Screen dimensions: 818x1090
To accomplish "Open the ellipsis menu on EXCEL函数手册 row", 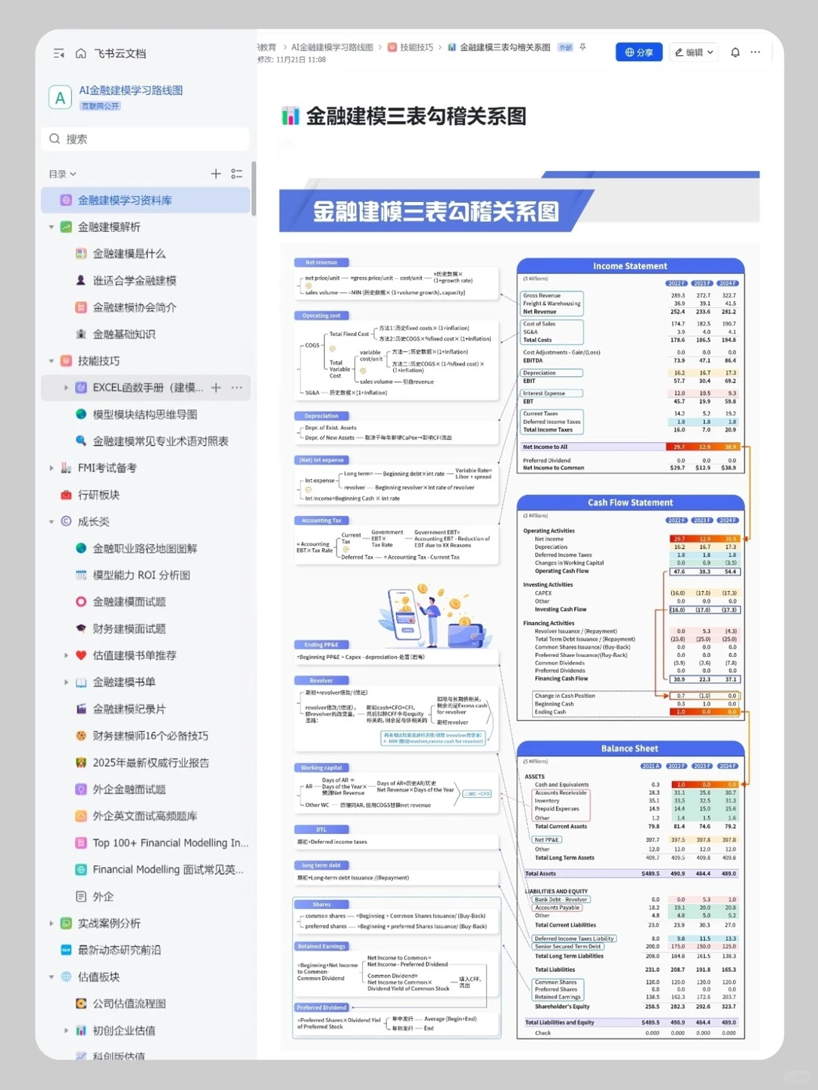I will coord(236,388).
